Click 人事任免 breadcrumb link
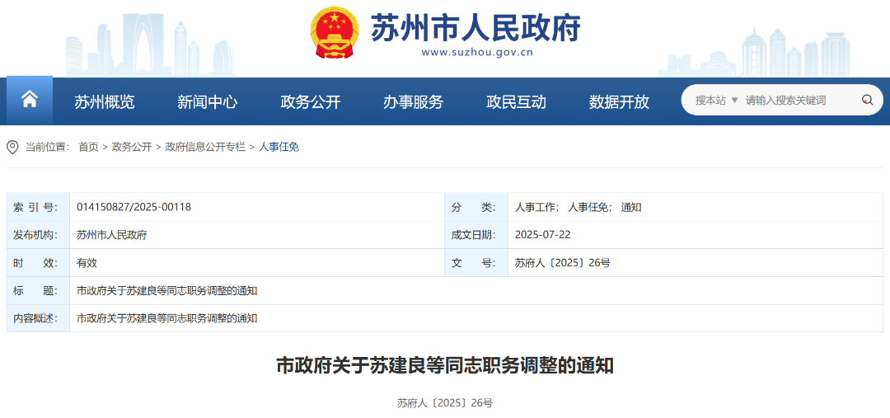The width and height of the screenshot is (890, 418). click(x=279, y=147)
